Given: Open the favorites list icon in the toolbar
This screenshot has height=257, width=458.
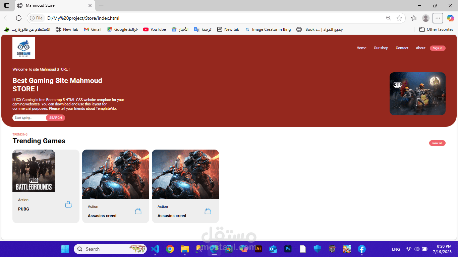Looking at the screenshot, I should pyautogui.click(x=414, y=18).
